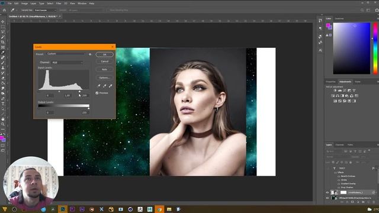The height and width of the screenshot is (213, 379).
Task: Open the Levels preset options gear
Action: point(90,54)
